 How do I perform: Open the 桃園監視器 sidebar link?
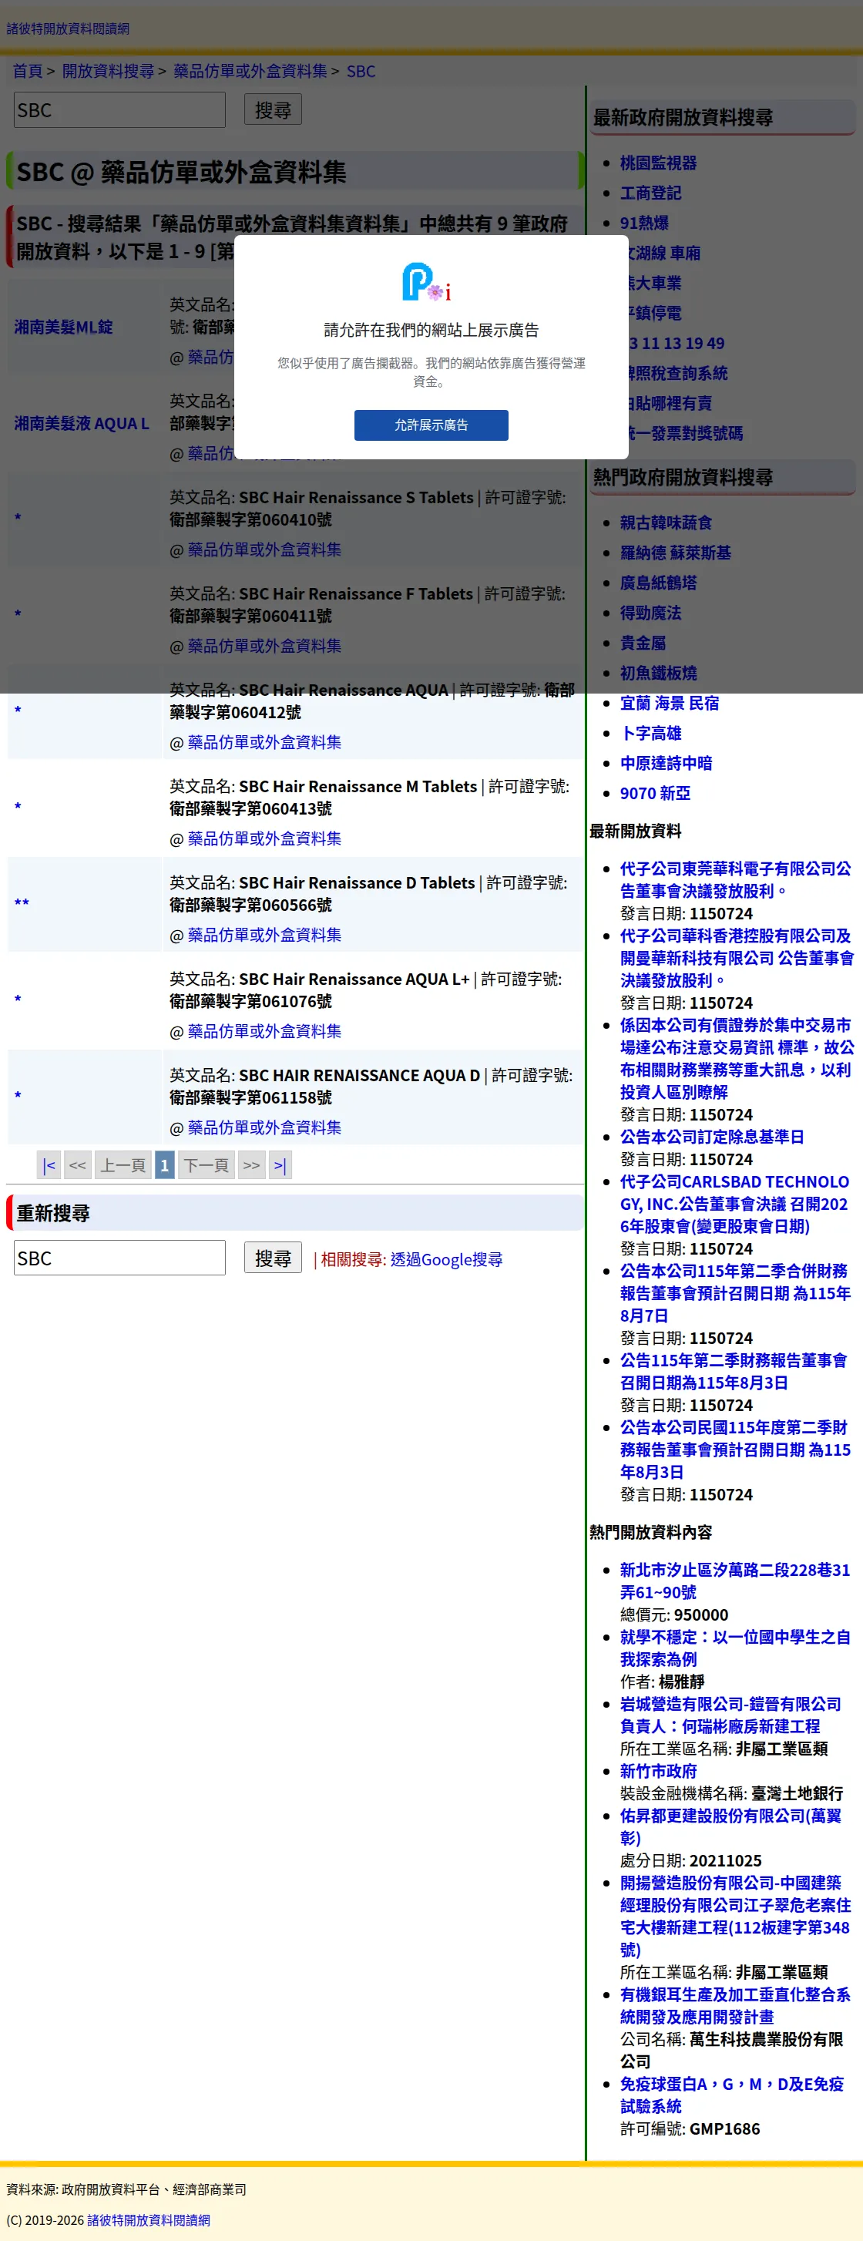pyautogui.click(x=658, y=163)
